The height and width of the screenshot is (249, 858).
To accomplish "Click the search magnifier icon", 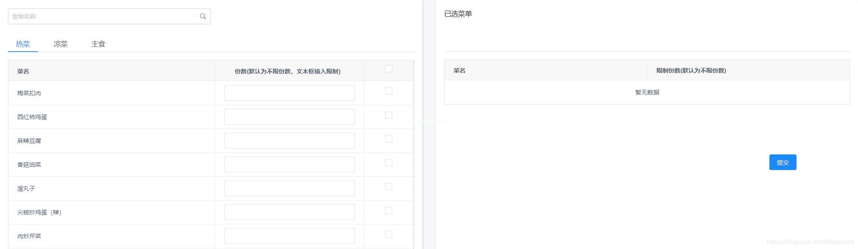I will (203, 16).
